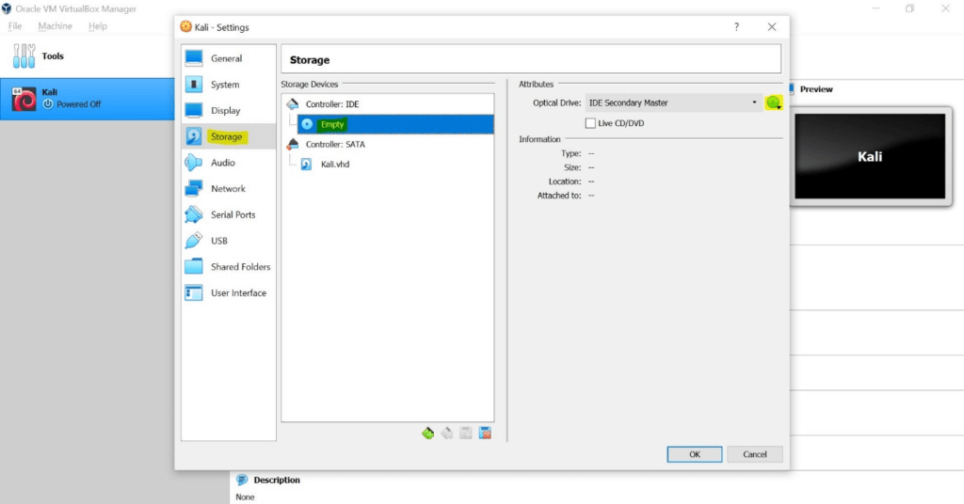Click the remove storage attachment icon
Viewport: 964px width, 504px height.
pos(485,433)
